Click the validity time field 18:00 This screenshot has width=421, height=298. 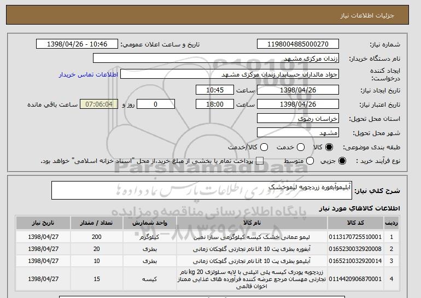(x=215, y=104)
